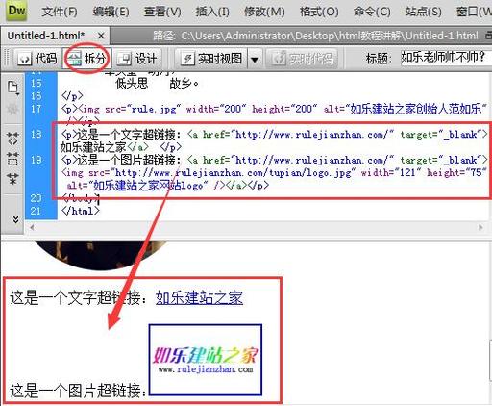Switch to 拆分 split view

tap(86, 59)
